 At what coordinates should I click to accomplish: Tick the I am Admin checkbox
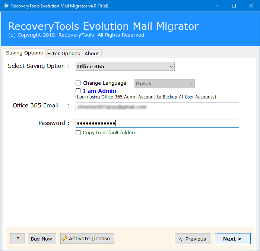tap(78, 91)
